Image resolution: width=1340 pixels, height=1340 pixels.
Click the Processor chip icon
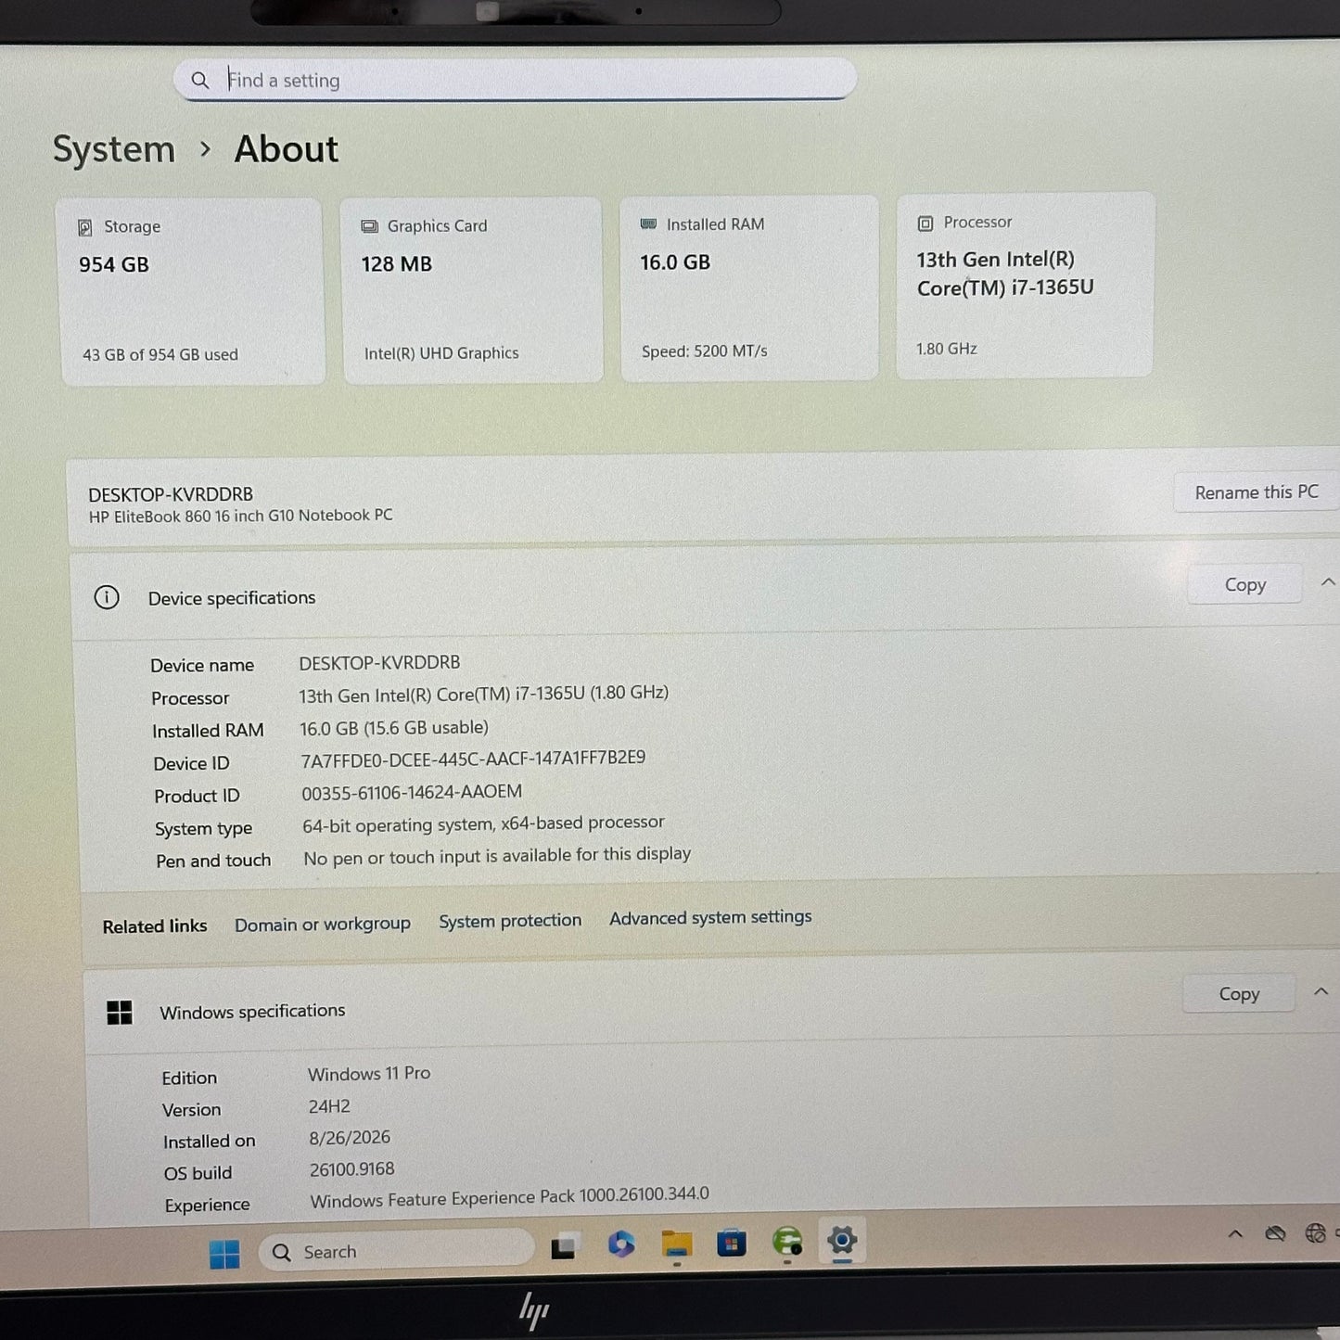(x=925, y=223)
